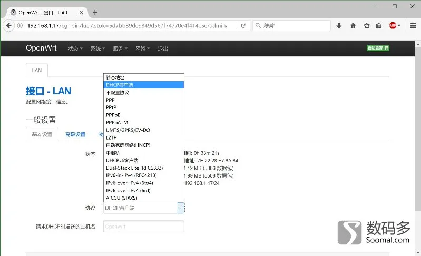Screen dimensions: 421x256
Task: Select L2TP protocol option
Action: [144, 137]
